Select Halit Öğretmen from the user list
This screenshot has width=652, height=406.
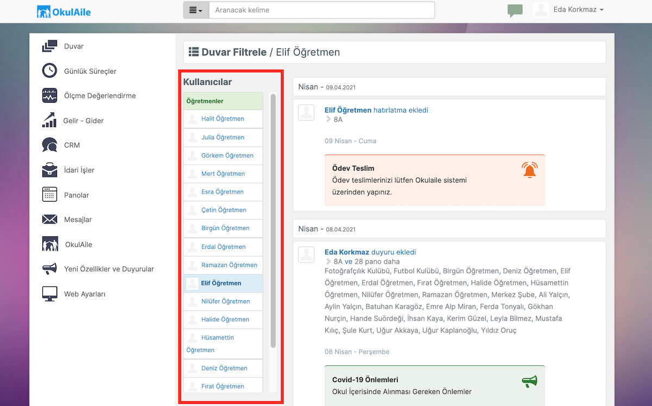pos(223,119)
